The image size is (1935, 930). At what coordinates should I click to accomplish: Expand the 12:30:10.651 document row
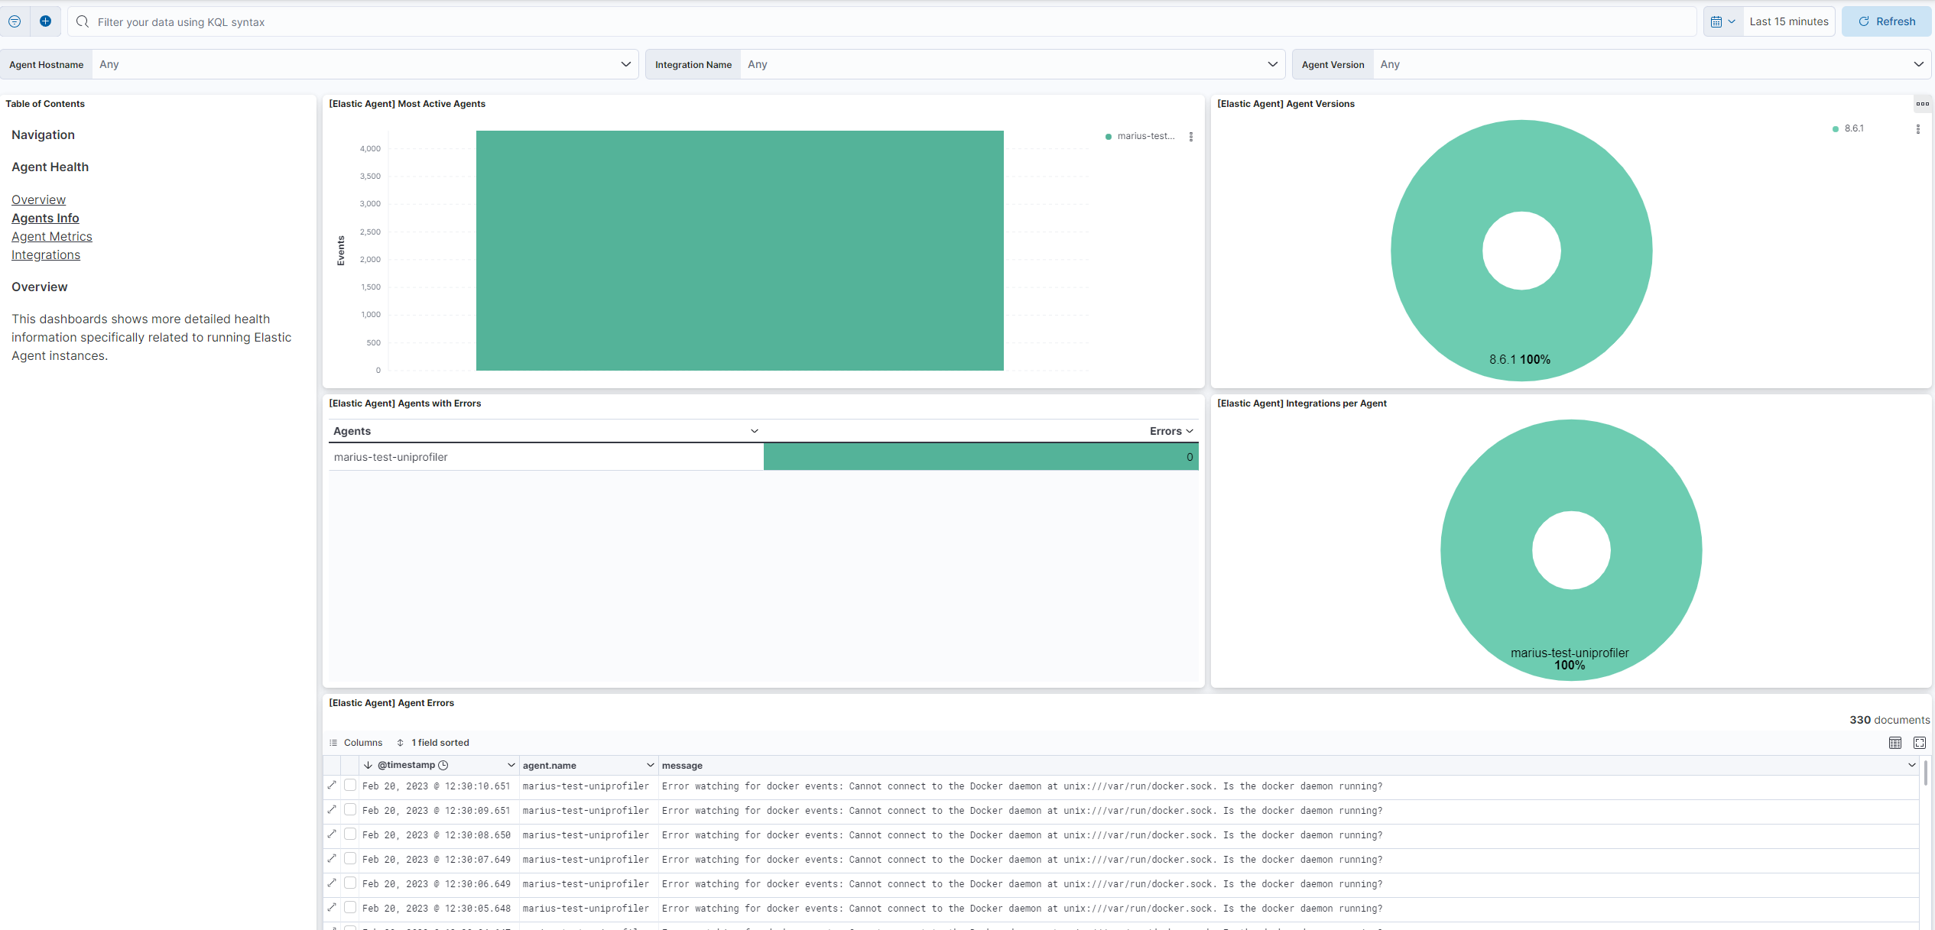coord(332,786)
